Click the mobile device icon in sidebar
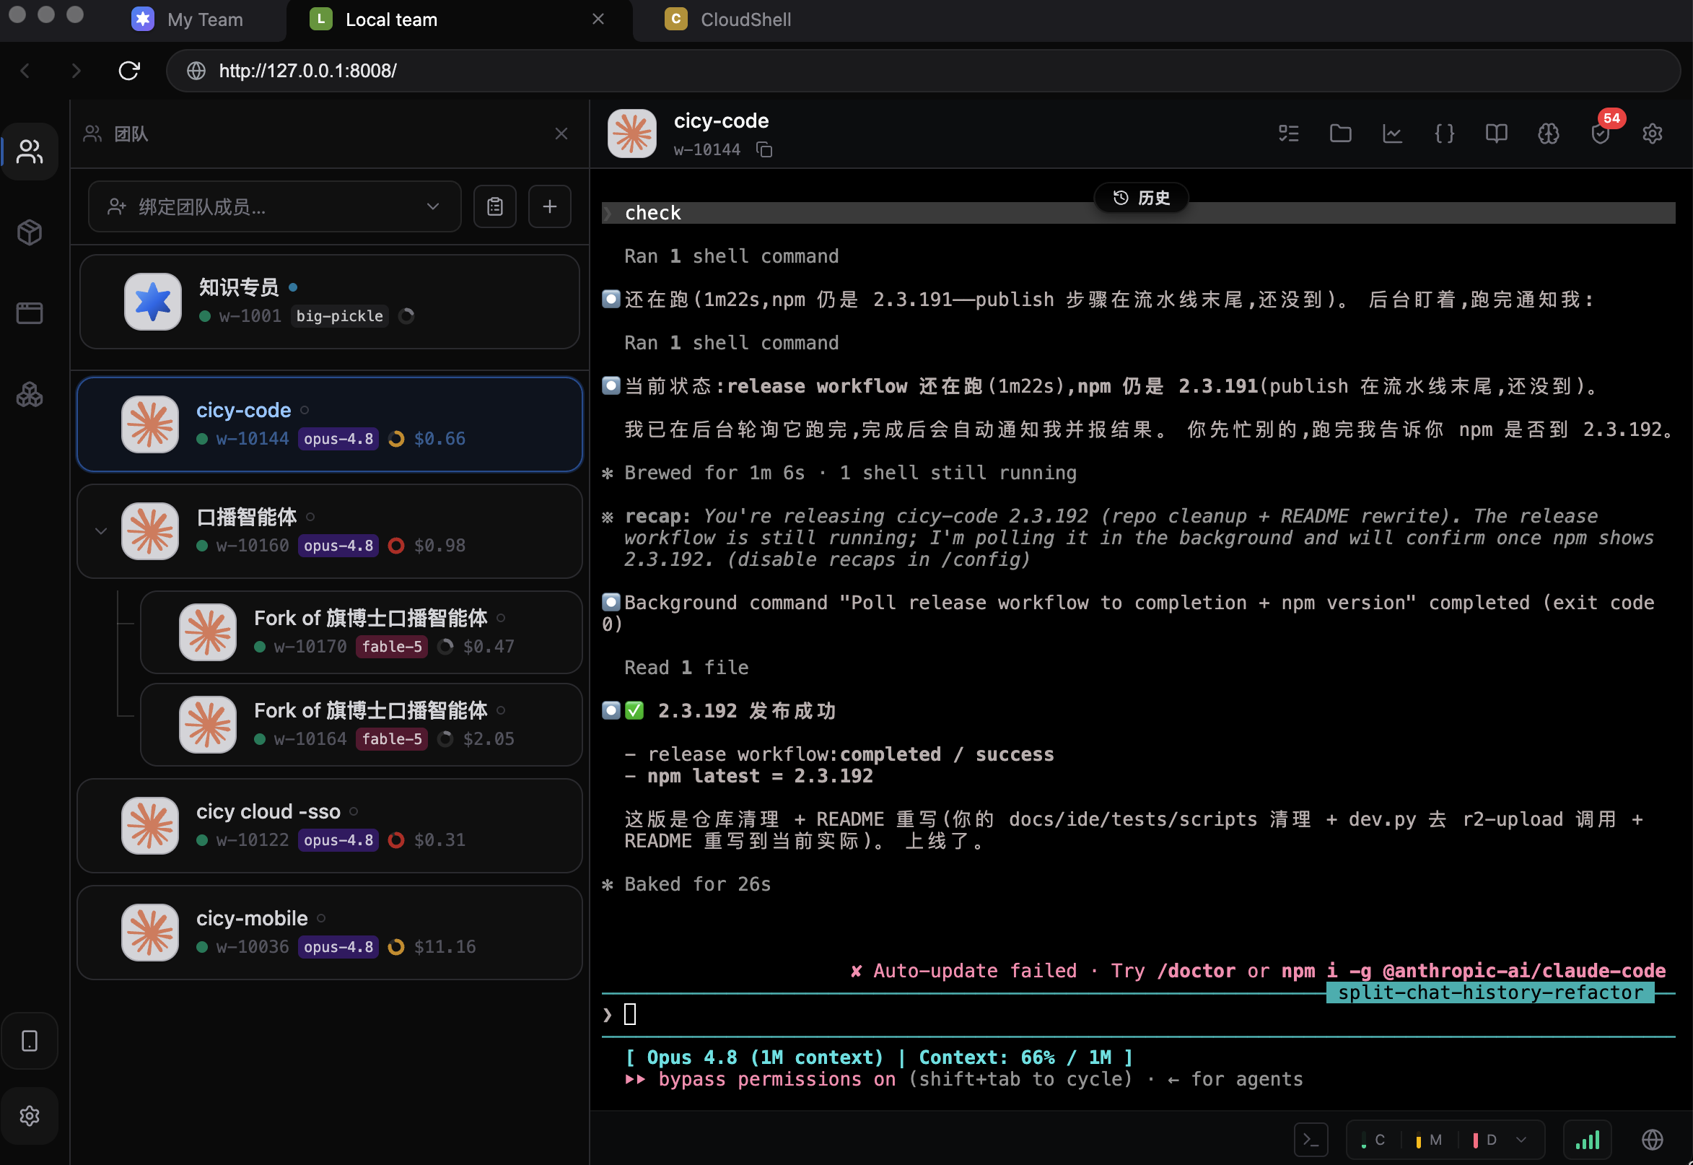 pos(29,1041)
